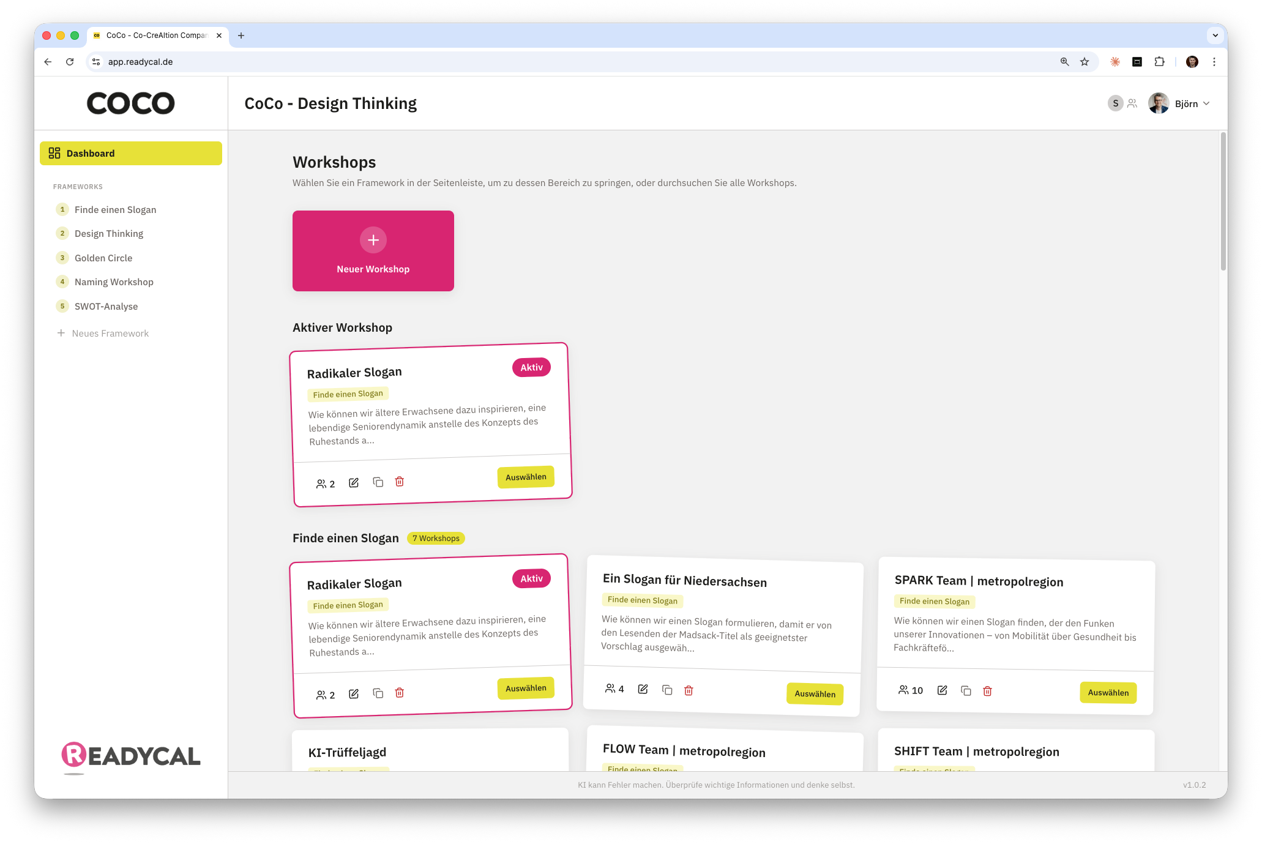The image size is (1262, 844).
Task: Open the Björn account dropdown
Action: point(1190,103)
